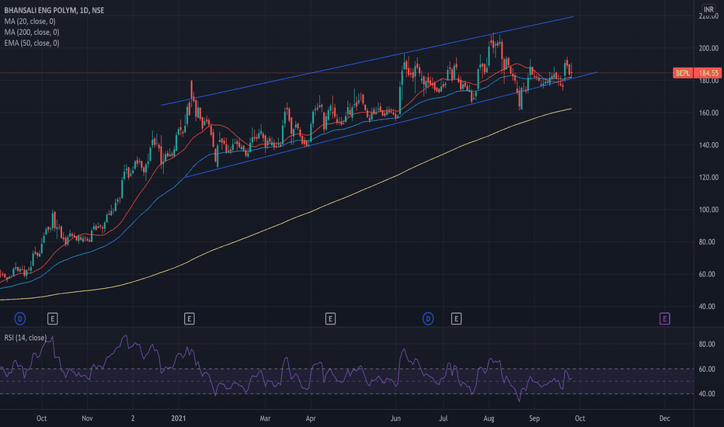The image size is (724, 427).
Task: Click the 160.00 price axis label
Action: pos(708,113)
